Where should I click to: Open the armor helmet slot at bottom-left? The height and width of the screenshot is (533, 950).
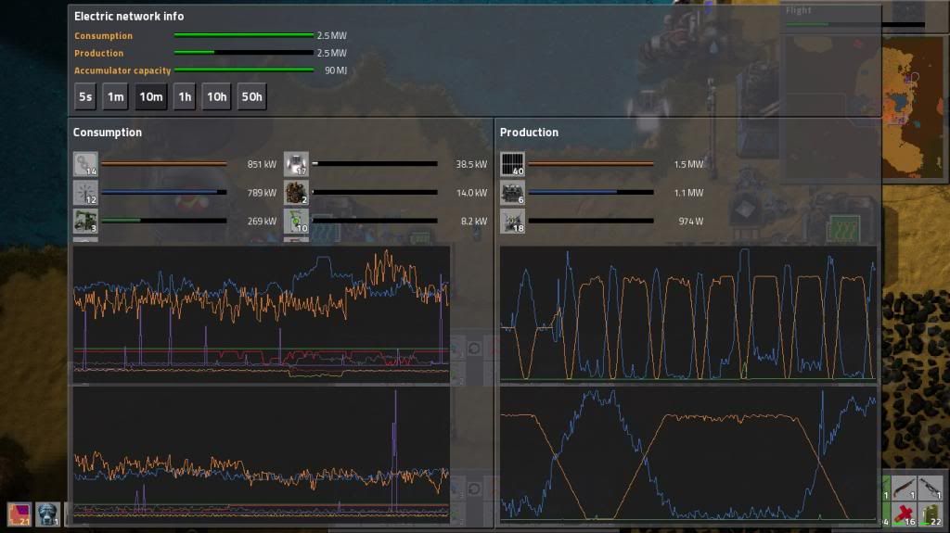[47, 514]
